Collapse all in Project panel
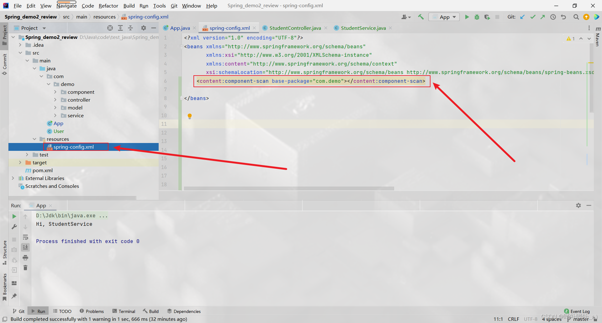This screenshot has height=323, width=602. [130, 28]
